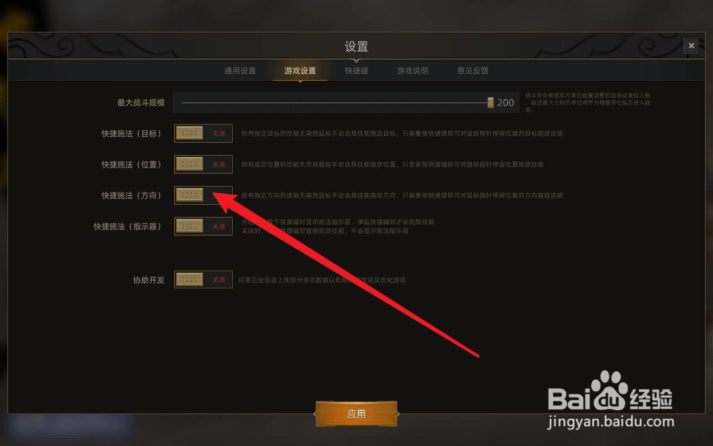Select the 游戏设置 tab
The image size is (713, 446).
300,71
